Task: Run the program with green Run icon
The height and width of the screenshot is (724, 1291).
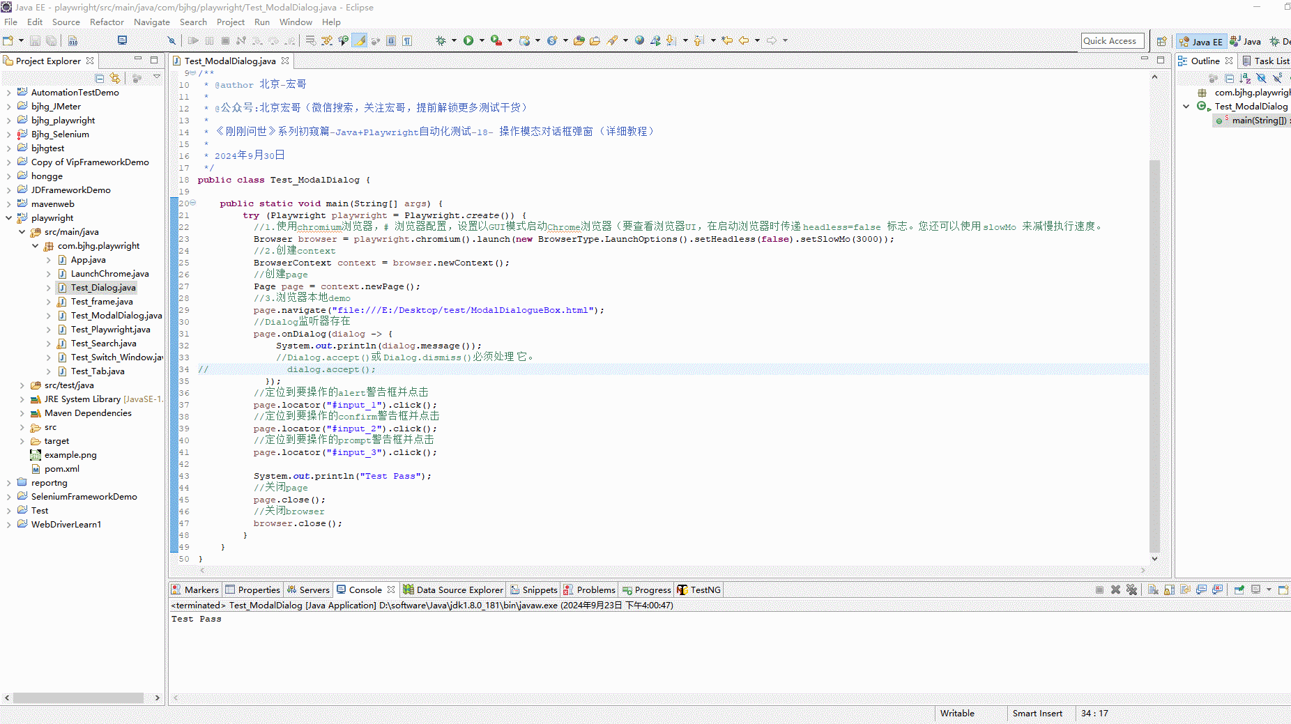Action: click(x=468, y=40)
